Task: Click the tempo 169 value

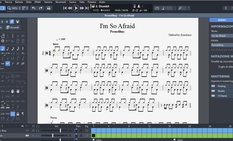Action: pyautogui.click(x=145, y=10)
